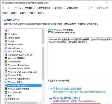Click 将此程序设置为默认值(S) link
The image size is (112, 104).
click(68, 89)
